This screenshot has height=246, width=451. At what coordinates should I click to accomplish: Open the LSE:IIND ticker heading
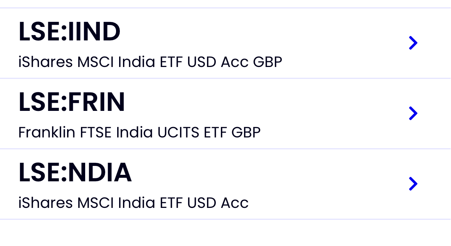69,32
